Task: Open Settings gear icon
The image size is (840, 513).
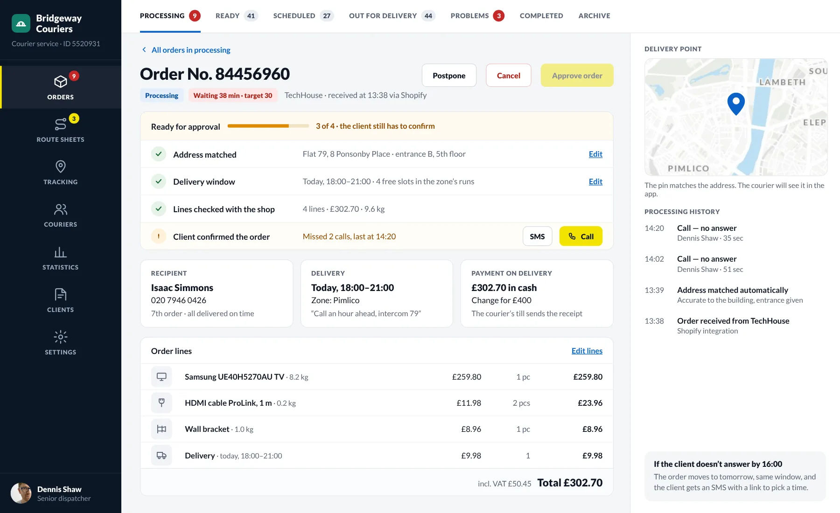Action: pyautogui.click(x=61, y=337)
